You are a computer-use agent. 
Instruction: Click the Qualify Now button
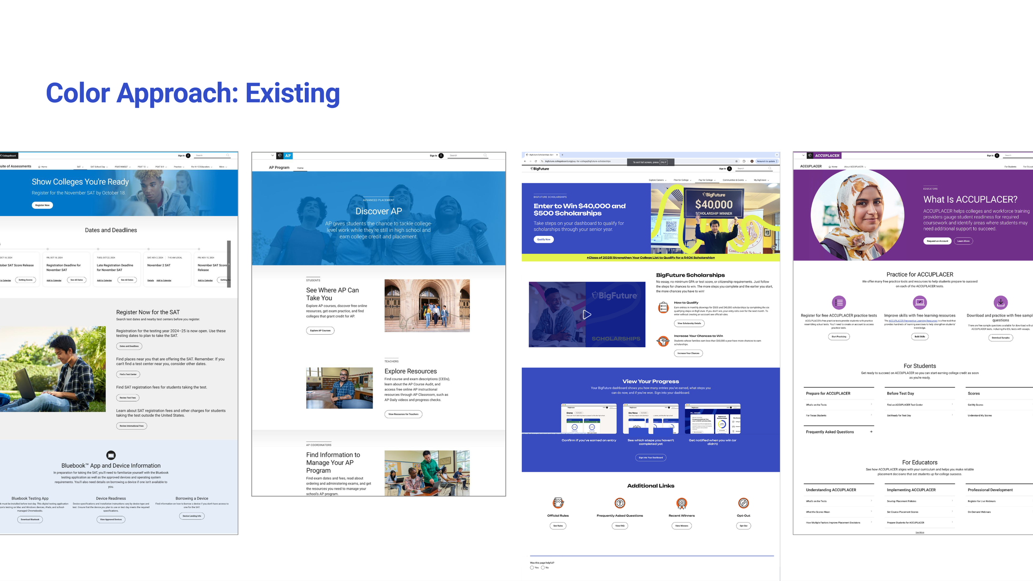coord(543,240)
